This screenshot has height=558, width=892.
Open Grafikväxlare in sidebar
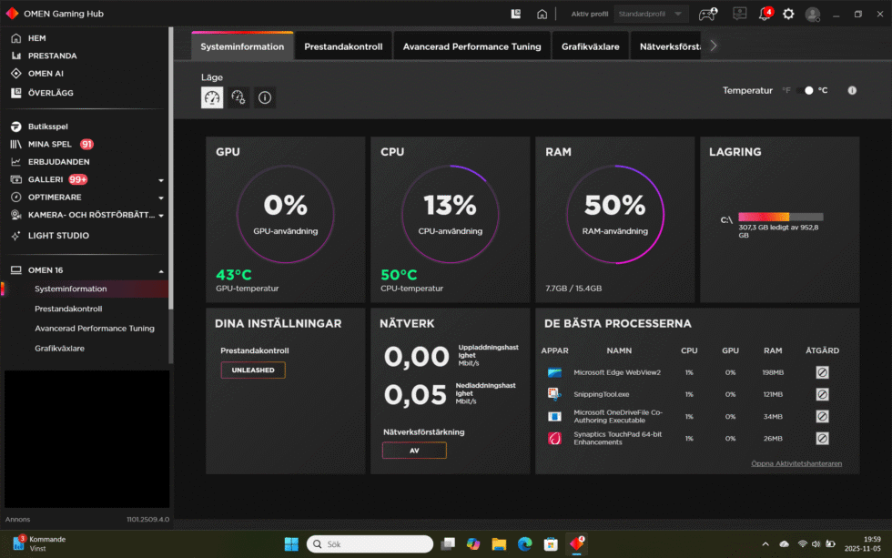click(59, 348)
